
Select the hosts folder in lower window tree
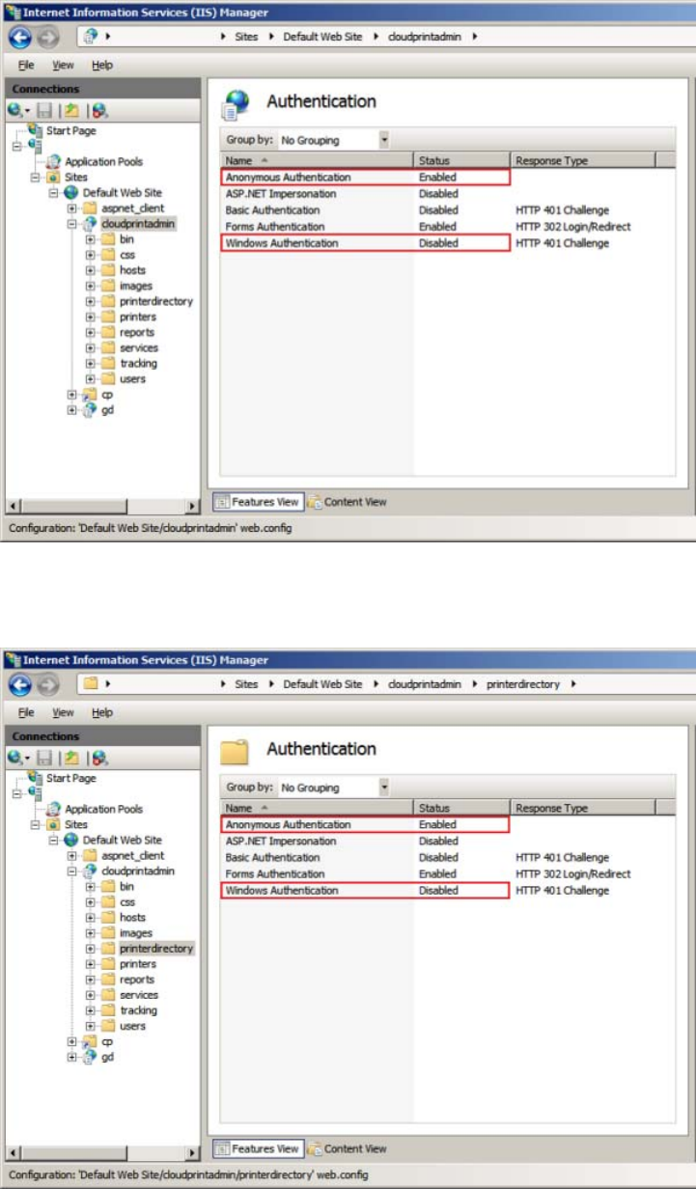pyautogui.click(x=132, y=918)
